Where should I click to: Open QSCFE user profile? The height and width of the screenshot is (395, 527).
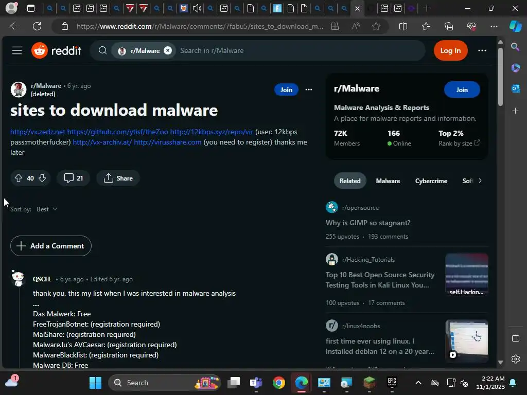pyautogui.click(x=42, y=279)
